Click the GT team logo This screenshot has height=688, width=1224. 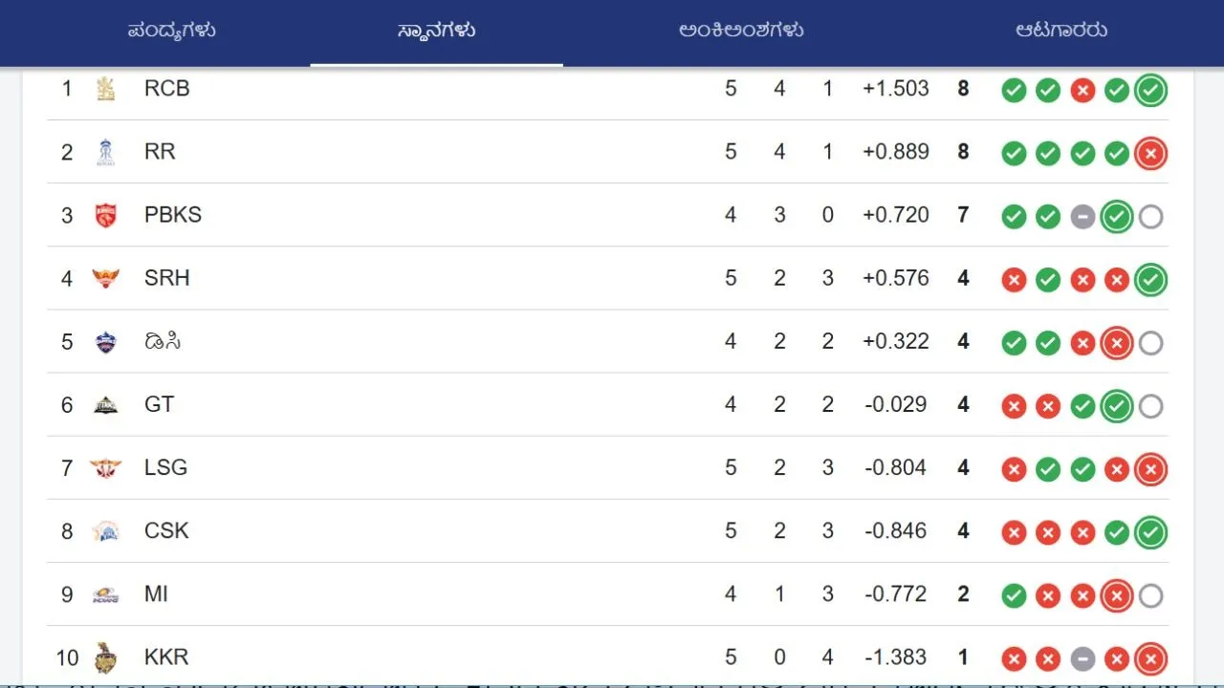(106, 404)
